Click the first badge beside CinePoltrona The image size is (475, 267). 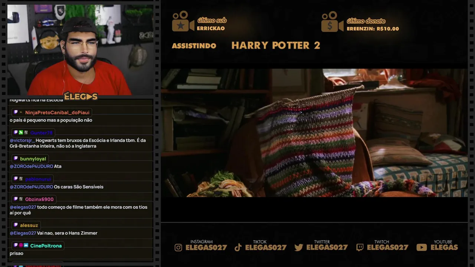coord(16,245)
